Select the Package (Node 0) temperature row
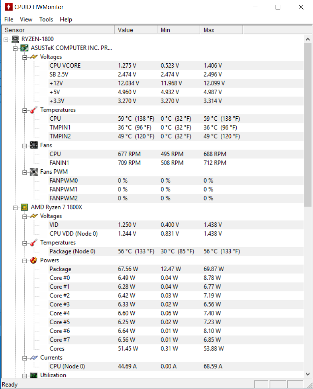Viewport: 313px width, 389px height. 176,251
